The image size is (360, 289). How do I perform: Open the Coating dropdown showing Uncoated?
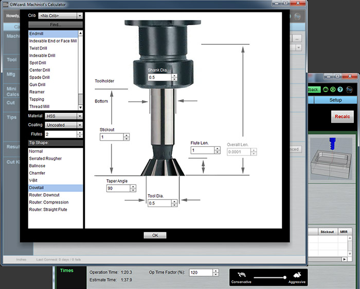(64, 125)
